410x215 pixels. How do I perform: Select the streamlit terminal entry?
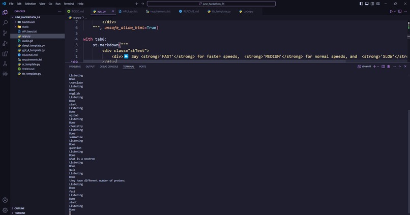point(364,67)
